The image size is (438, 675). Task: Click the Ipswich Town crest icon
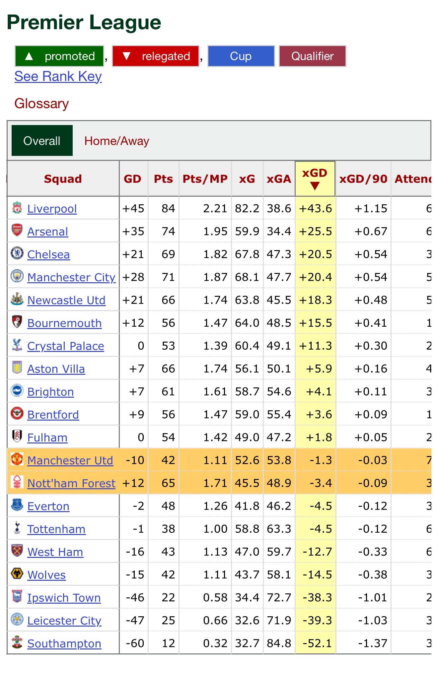[17, 596]
